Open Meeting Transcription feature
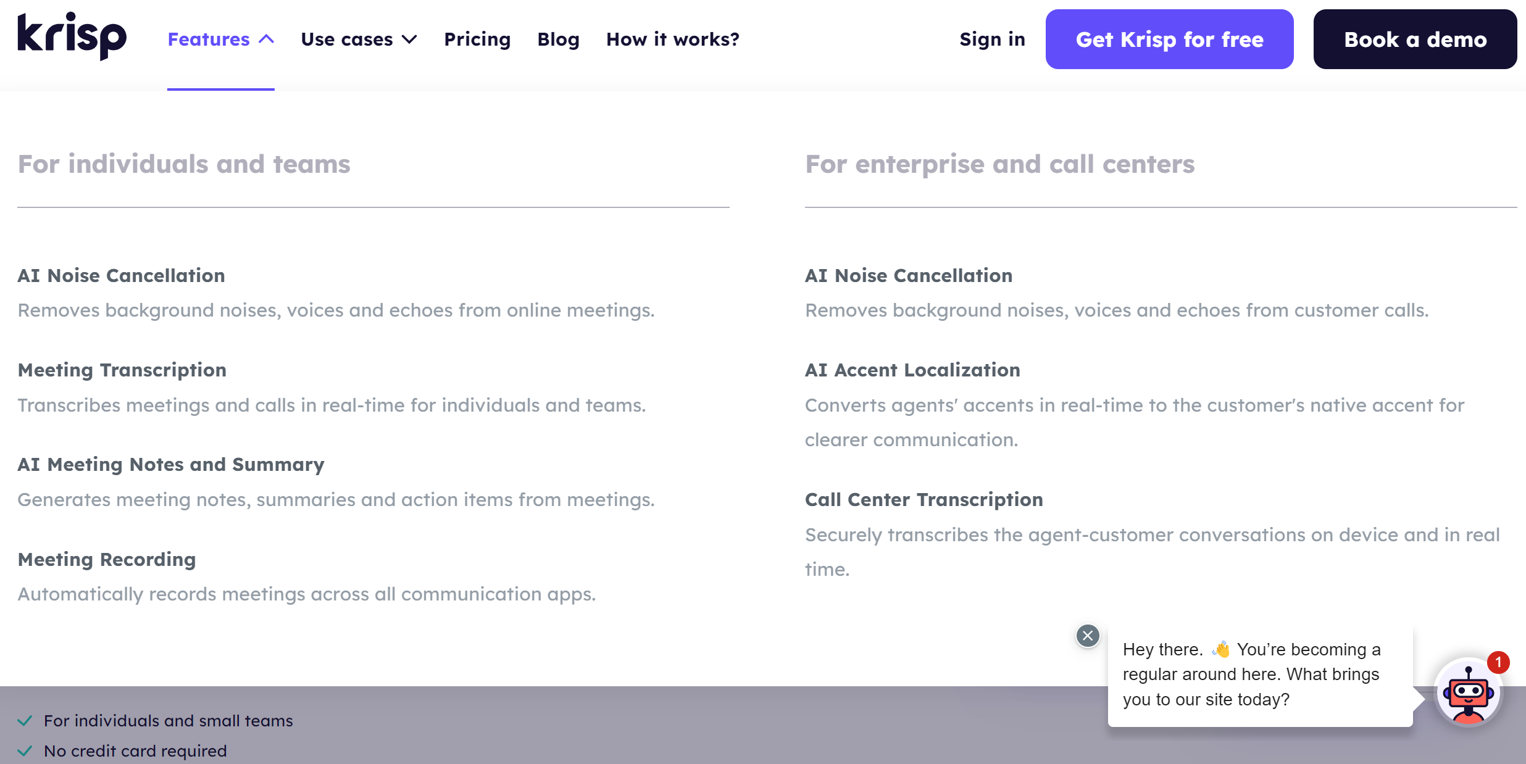1526x764 pixels. coord(122,370)
